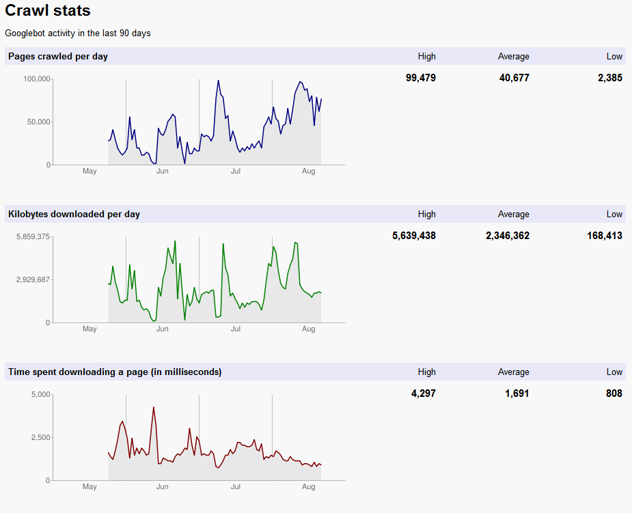
Task: Click the Crawl stats page heading
Action: coord(48,12)
